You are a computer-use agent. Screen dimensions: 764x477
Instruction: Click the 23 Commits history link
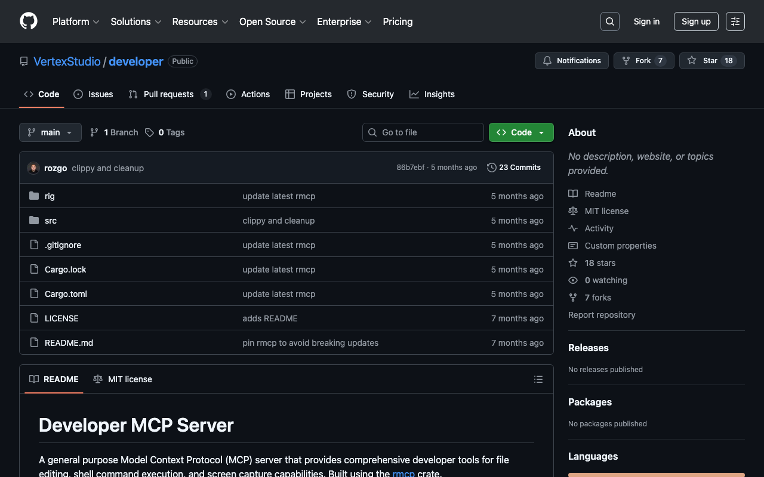coord(513,168)
